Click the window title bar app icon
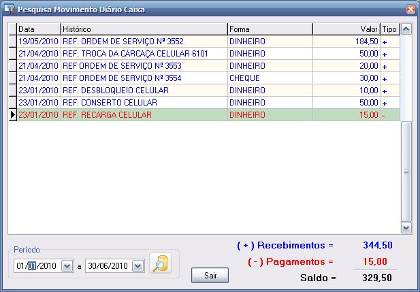Viewport: 420px width, 292px height. 10,10
